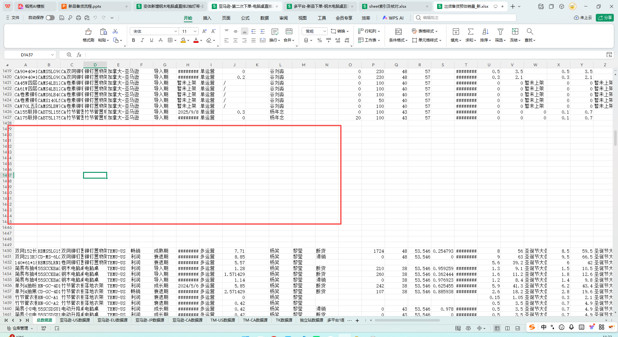The width and height of the screenshot is (618, 337).
Task: Click the percent style icon
Action: 319,40
